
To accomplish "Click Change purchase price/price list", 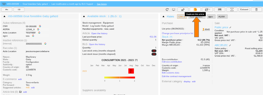I will pyautogui.click(x=177, y=33).
